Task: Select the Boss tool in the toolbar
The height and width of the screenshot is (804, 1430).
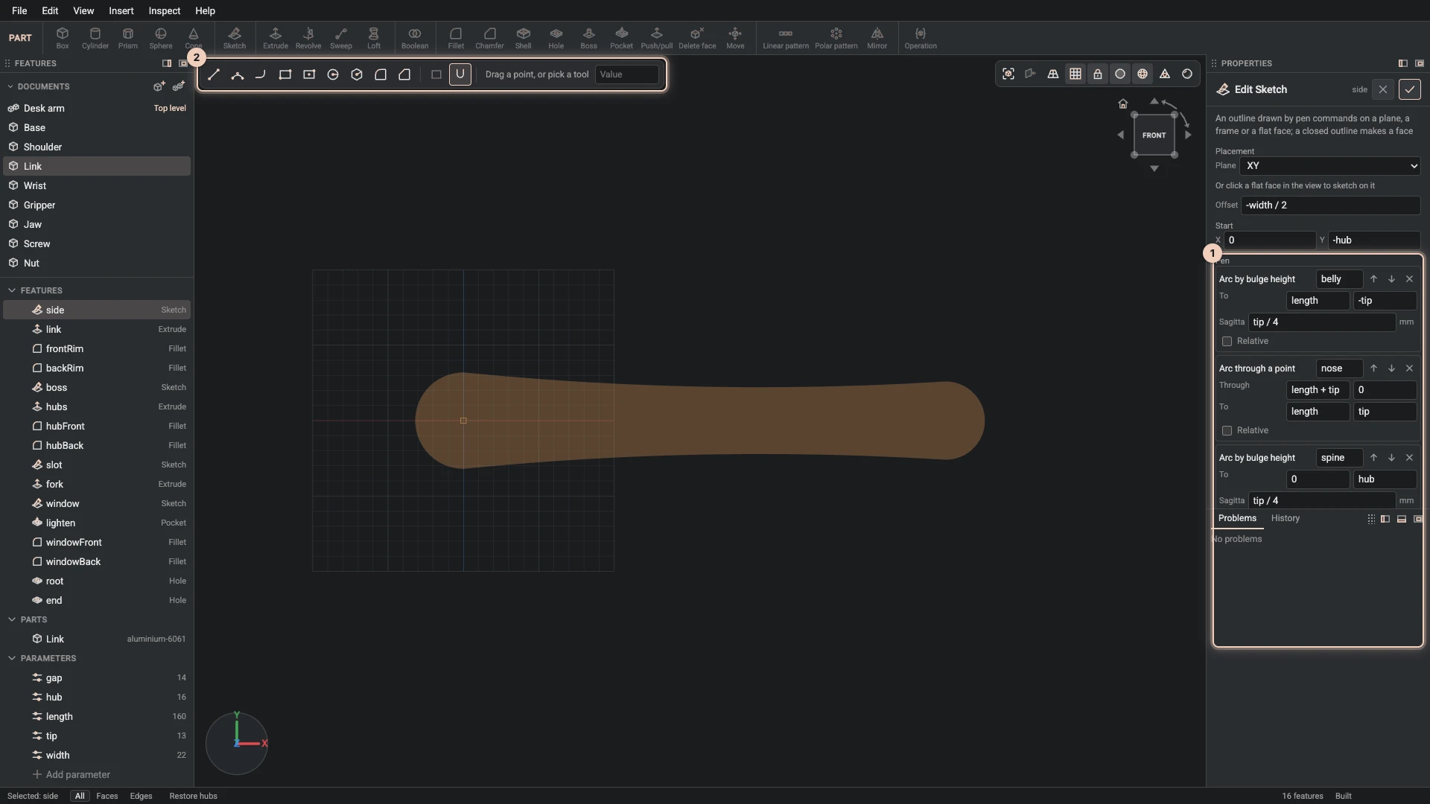Action: coord(589,38)
